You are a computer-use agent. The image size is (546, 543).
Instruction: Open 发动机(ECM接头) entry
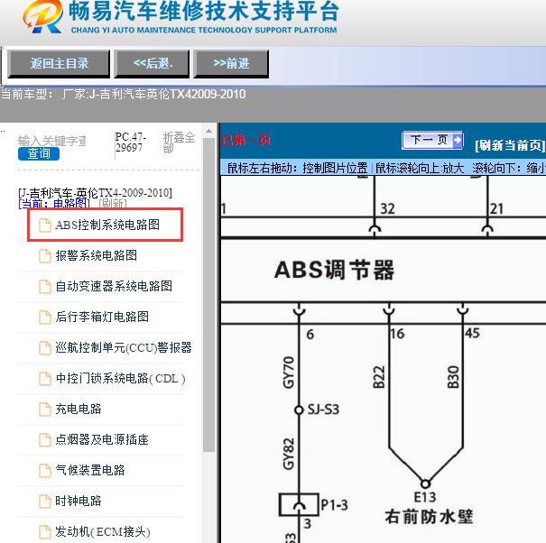click(102, 532)
